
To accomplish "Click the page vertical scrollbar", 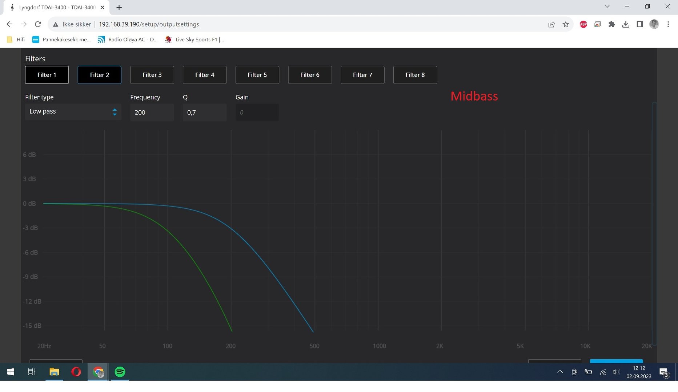I will point(654,223).
